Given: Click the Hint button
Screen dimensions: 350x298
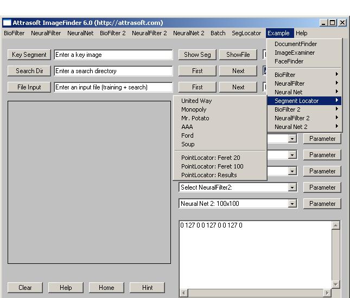Looking at the screenshot, I should click(147, 288).
